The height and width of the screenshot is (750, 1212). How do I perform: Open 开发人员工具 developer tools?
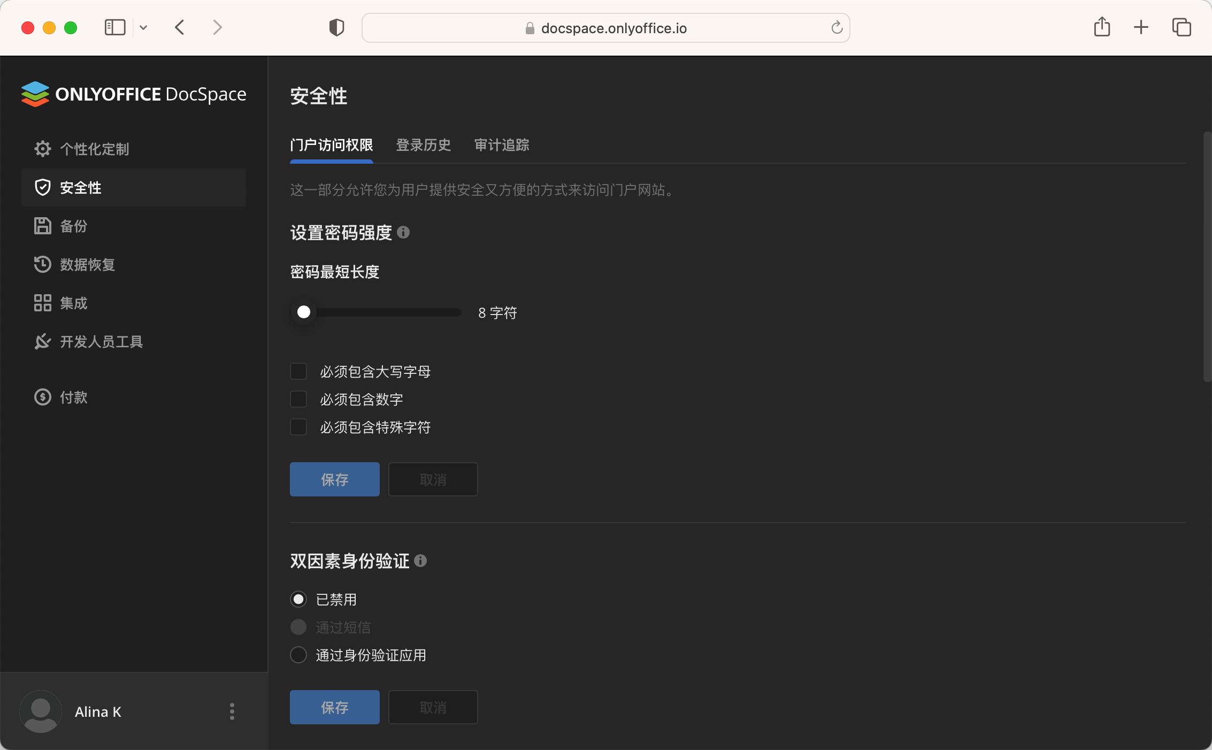pyautogui.click(x=101, y=342)
